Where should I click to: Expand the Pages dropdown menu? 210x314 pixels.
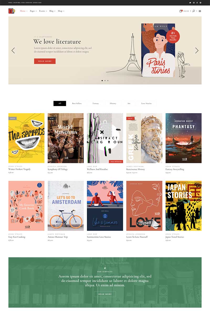33,11
